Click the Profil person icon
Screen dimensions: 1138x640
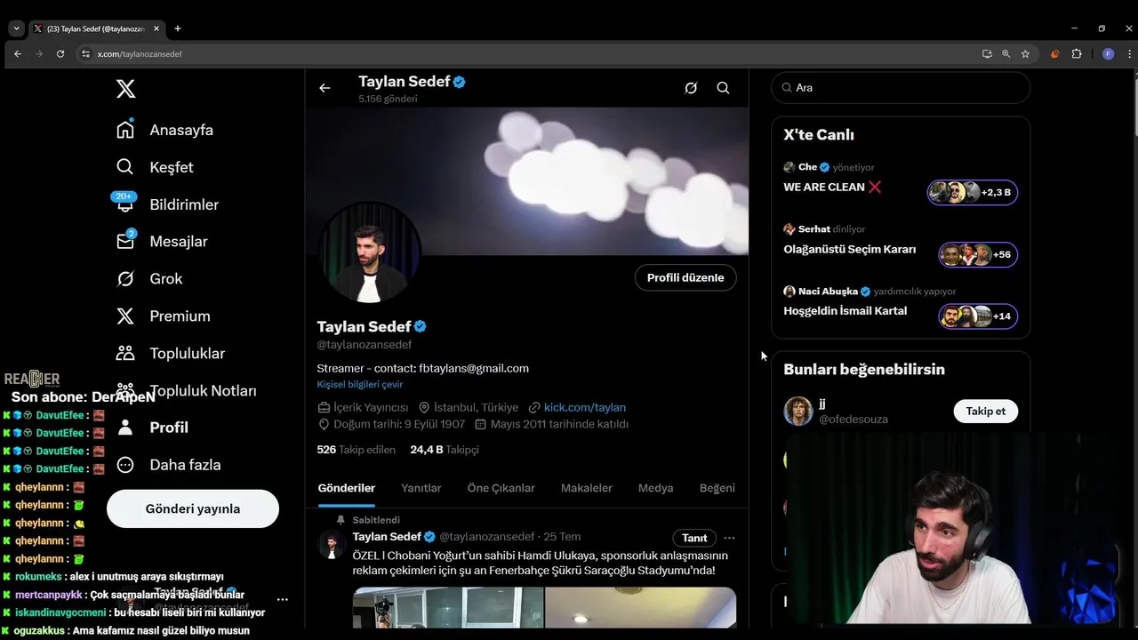coord(125,428)
